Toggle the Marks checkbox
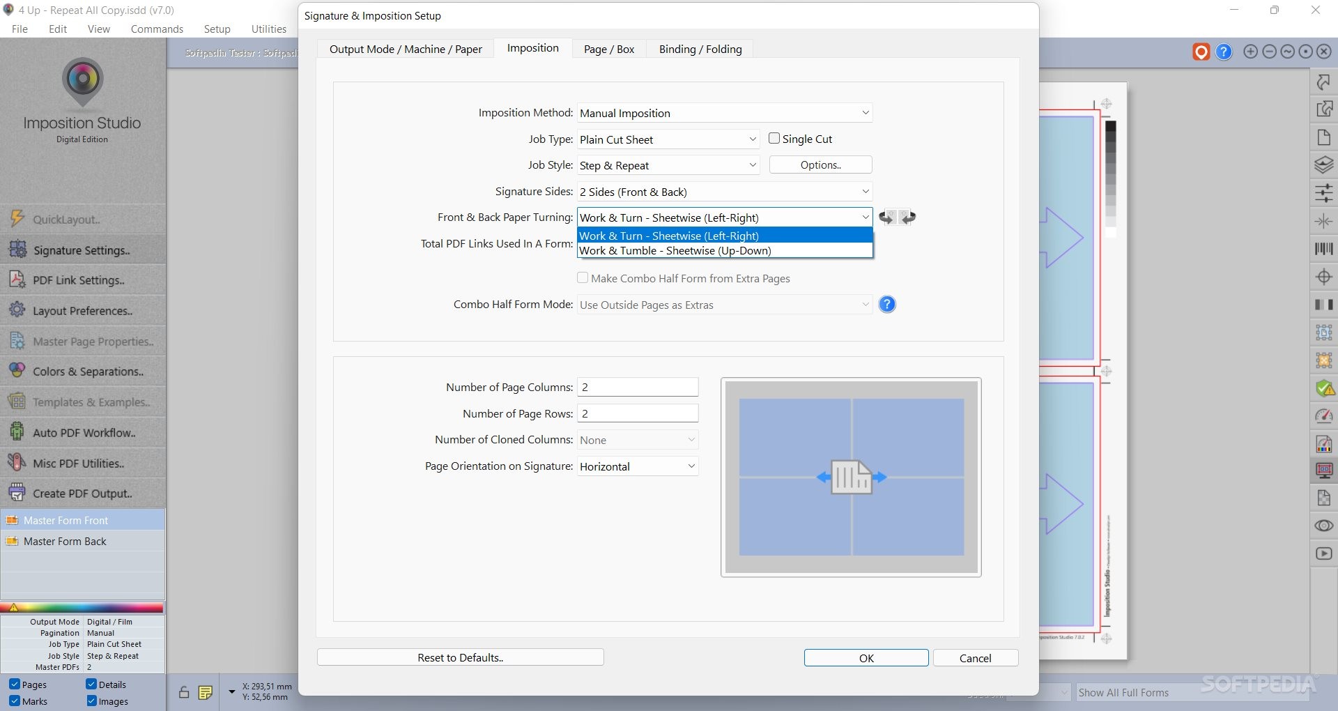 click(x=14, y=701)
